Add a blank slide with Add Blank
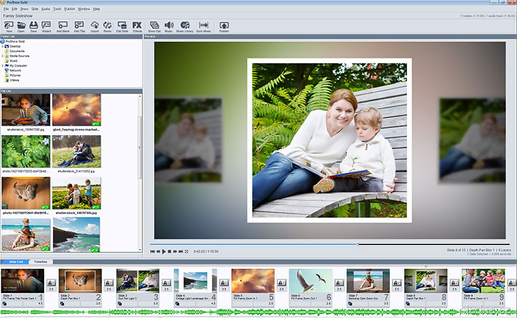Screen dimensions: 517x318 [63, 25]
